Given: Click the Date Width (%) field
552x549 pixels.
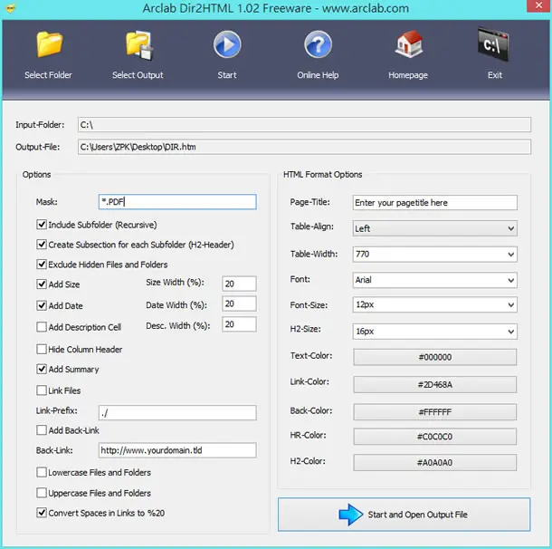Looking at the screenshot, I should [x=239, y=303].
